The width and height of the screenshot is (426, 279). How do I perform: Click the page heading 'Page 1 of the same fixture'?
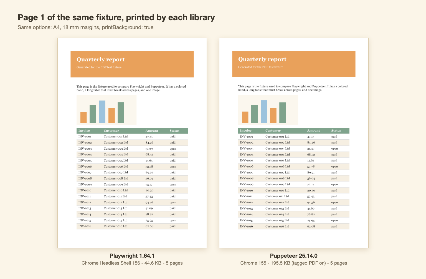[x=116, y=17]
